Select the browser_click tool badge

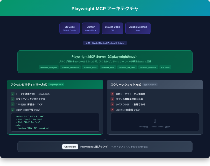[90, 67]
